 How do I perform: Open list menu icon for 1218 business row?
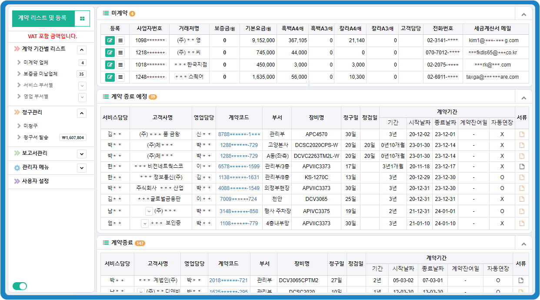[x=120, y=53]
